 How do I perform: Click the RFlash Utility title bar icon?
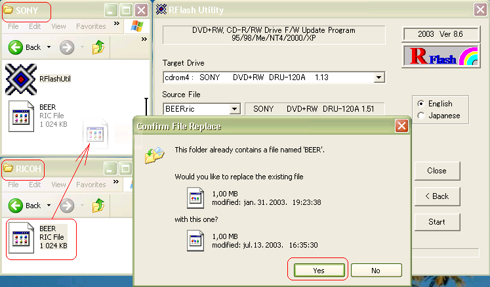click(x=161, y=9)
